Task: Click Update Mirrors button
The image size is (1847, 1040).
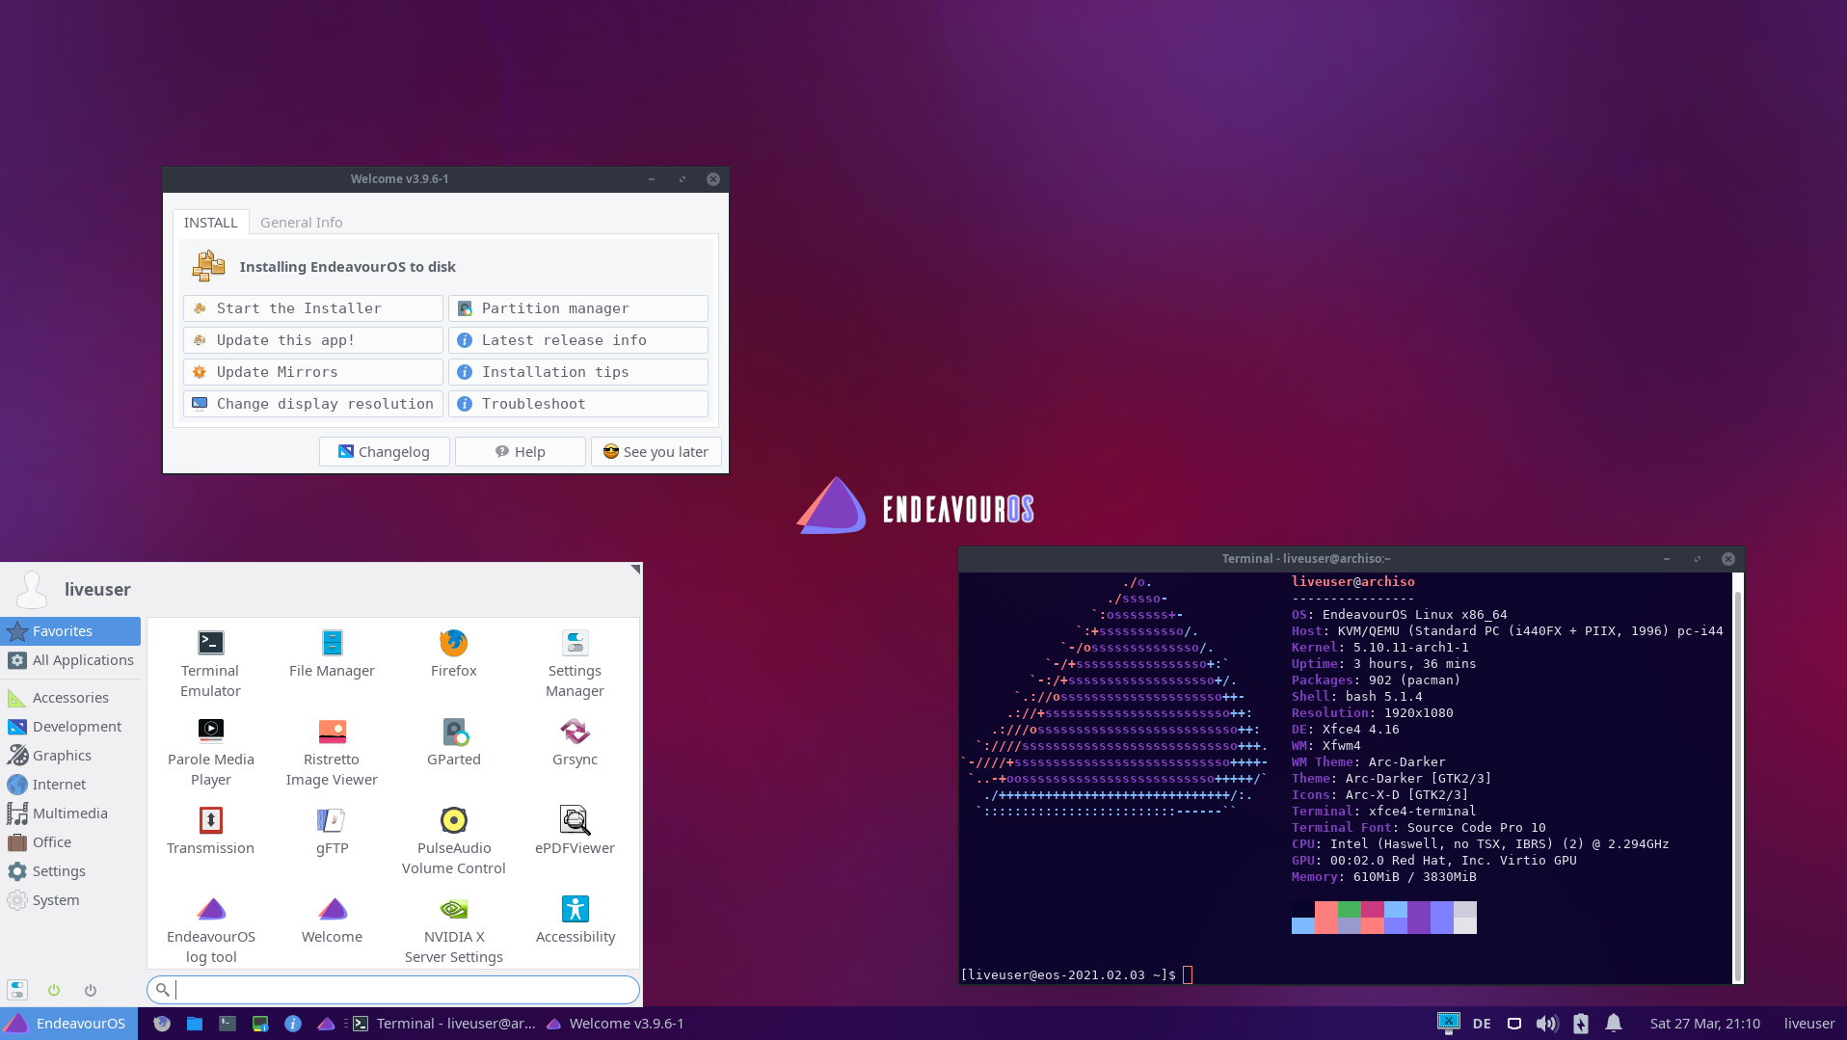Action: (x=313, y=372)
